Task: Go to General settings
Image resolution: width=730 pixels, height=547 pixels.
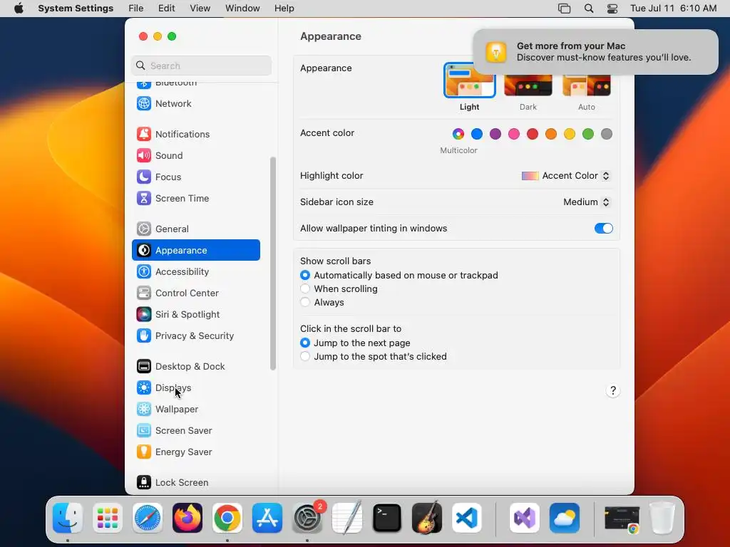Action: tap(196, 229)
